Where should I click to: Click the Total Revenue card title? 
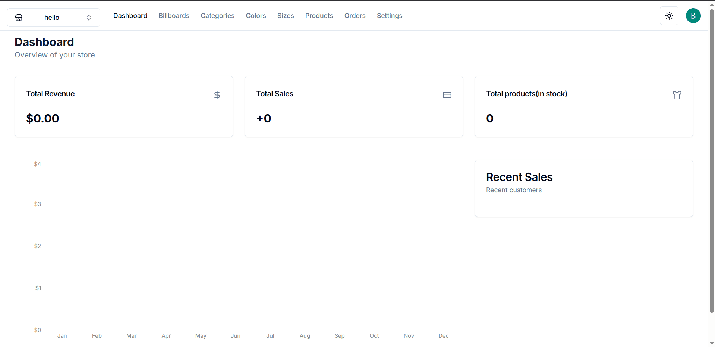click(50, 94)
